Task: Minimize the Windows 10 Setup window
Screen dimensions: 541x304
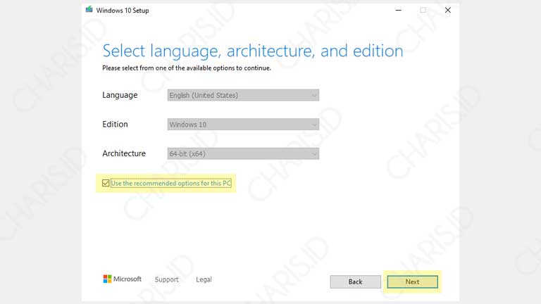Action: pos(399,11)
